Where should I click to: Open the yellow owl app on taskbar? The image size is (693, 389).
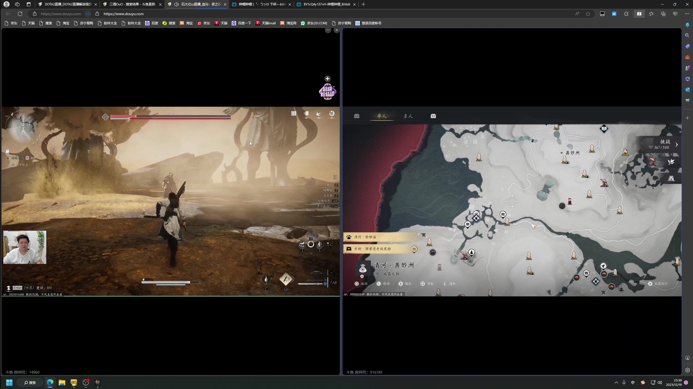[74, 383]
